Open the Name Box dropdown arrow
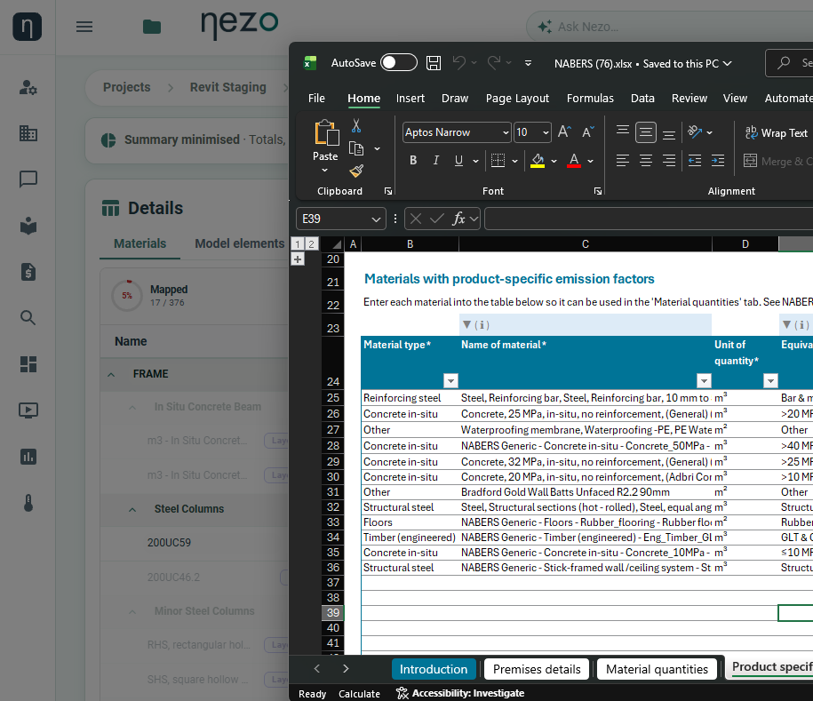This screenshot has height=701, width=813. coord(377,219)
